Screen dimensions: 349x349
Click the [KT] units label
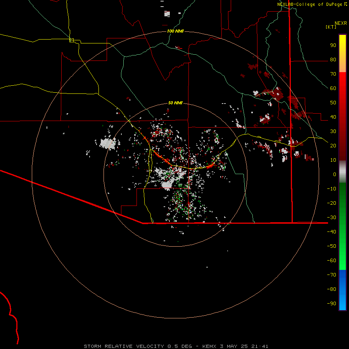pos(331,27)
